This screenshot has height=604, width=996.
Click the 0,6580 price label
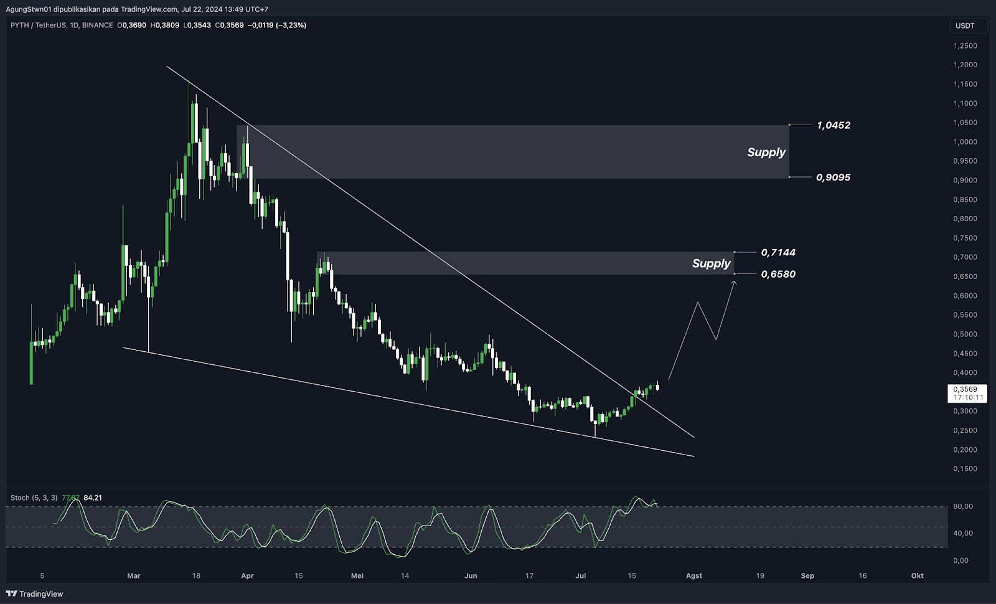pos(778,274)
